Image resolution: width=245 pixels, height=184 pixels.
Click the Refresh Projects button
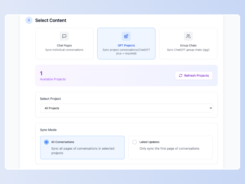(x=194, y=75)
